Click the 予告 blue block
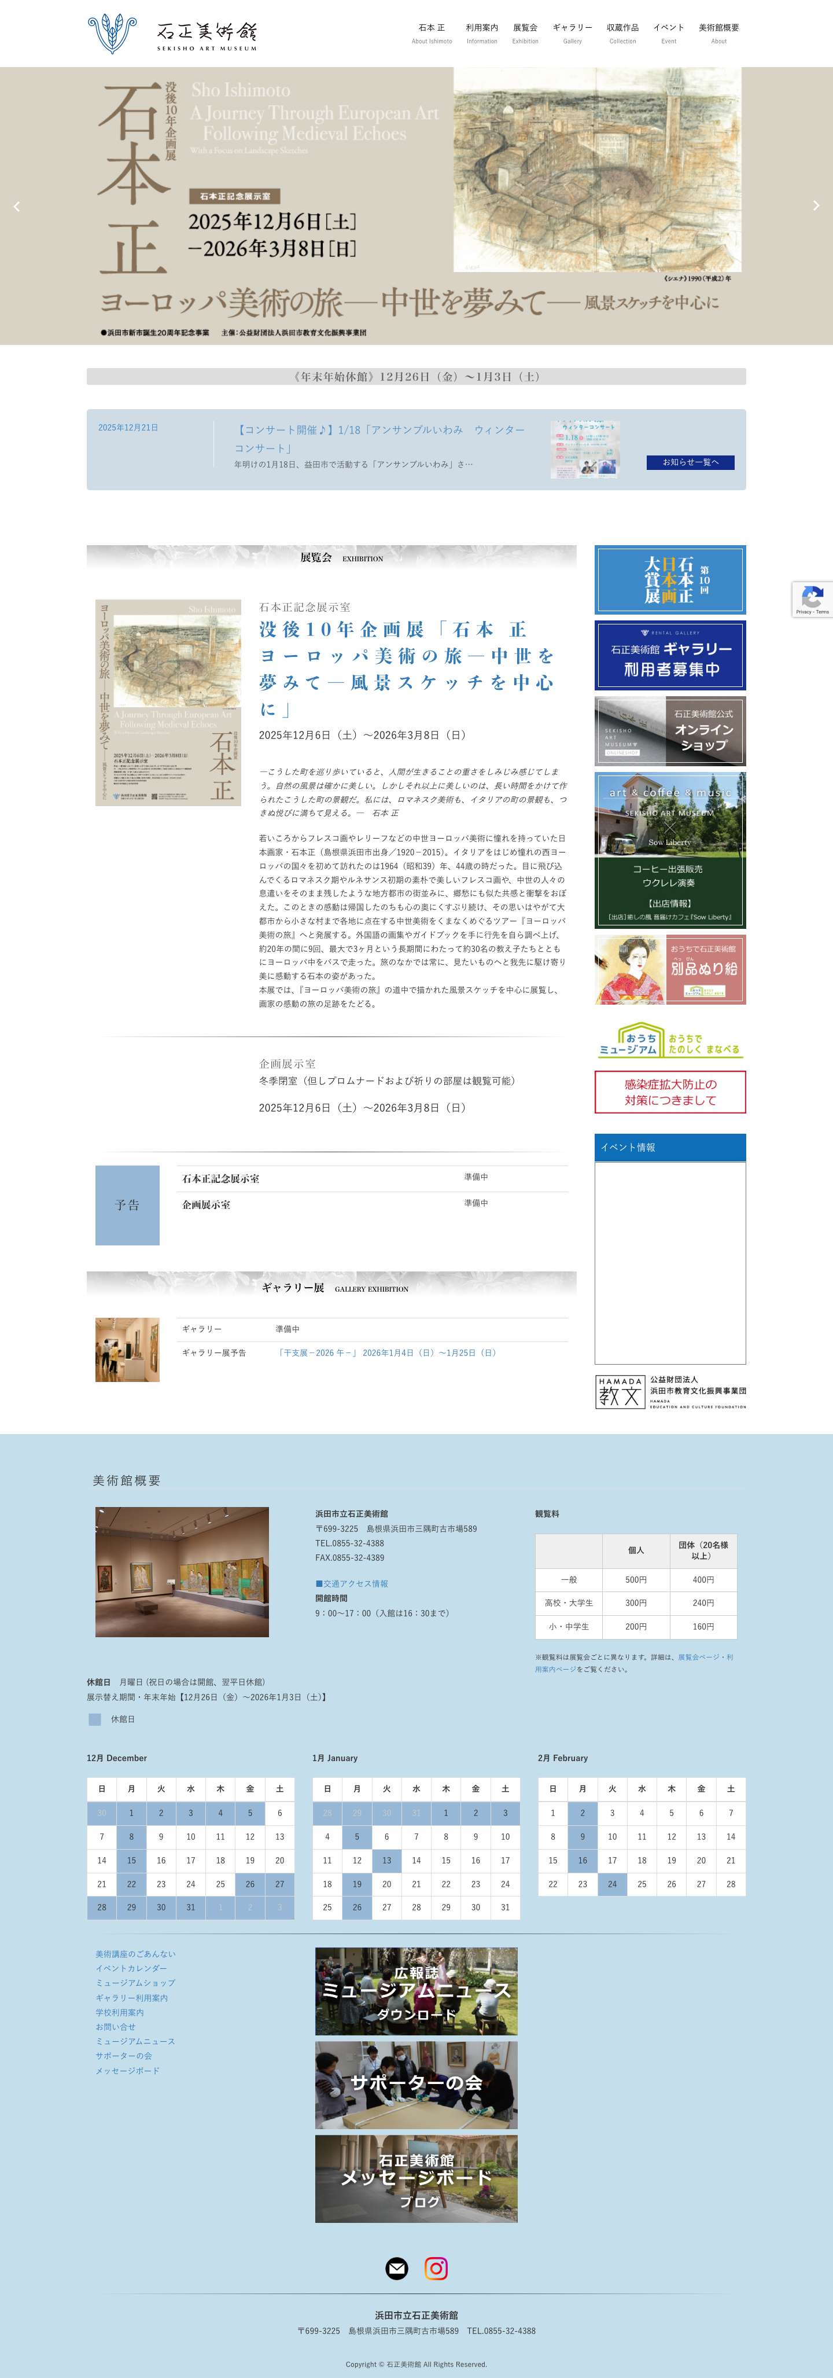This screenshot has width=833, height=2378. pyautogui.click(x=127, y=1205)
